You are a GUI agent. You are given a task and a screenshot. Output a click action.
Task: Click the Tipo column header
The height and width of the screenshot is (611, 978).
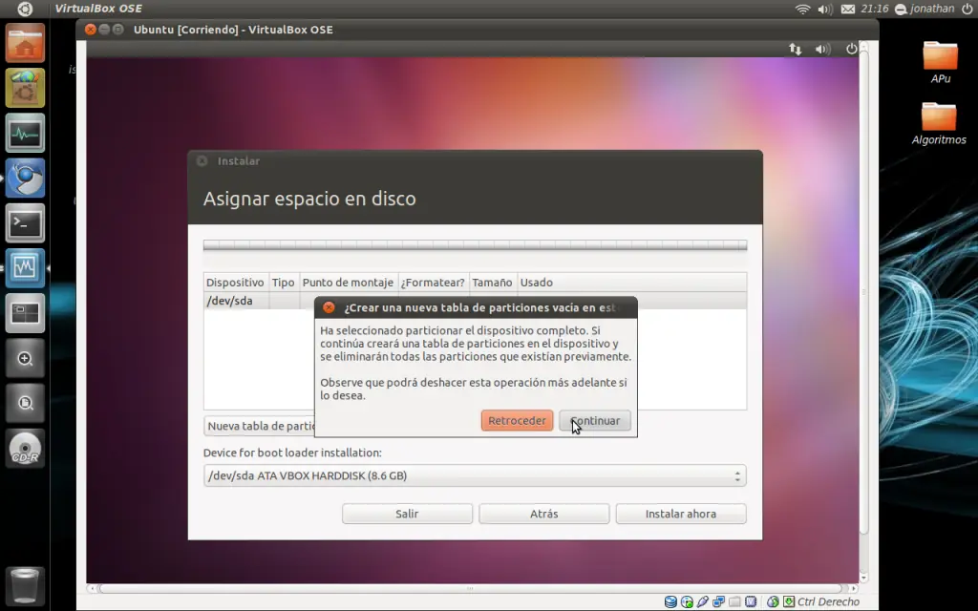(283, 283)
